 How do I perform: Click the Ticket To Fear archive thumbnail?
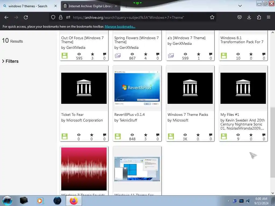point(84,88)
